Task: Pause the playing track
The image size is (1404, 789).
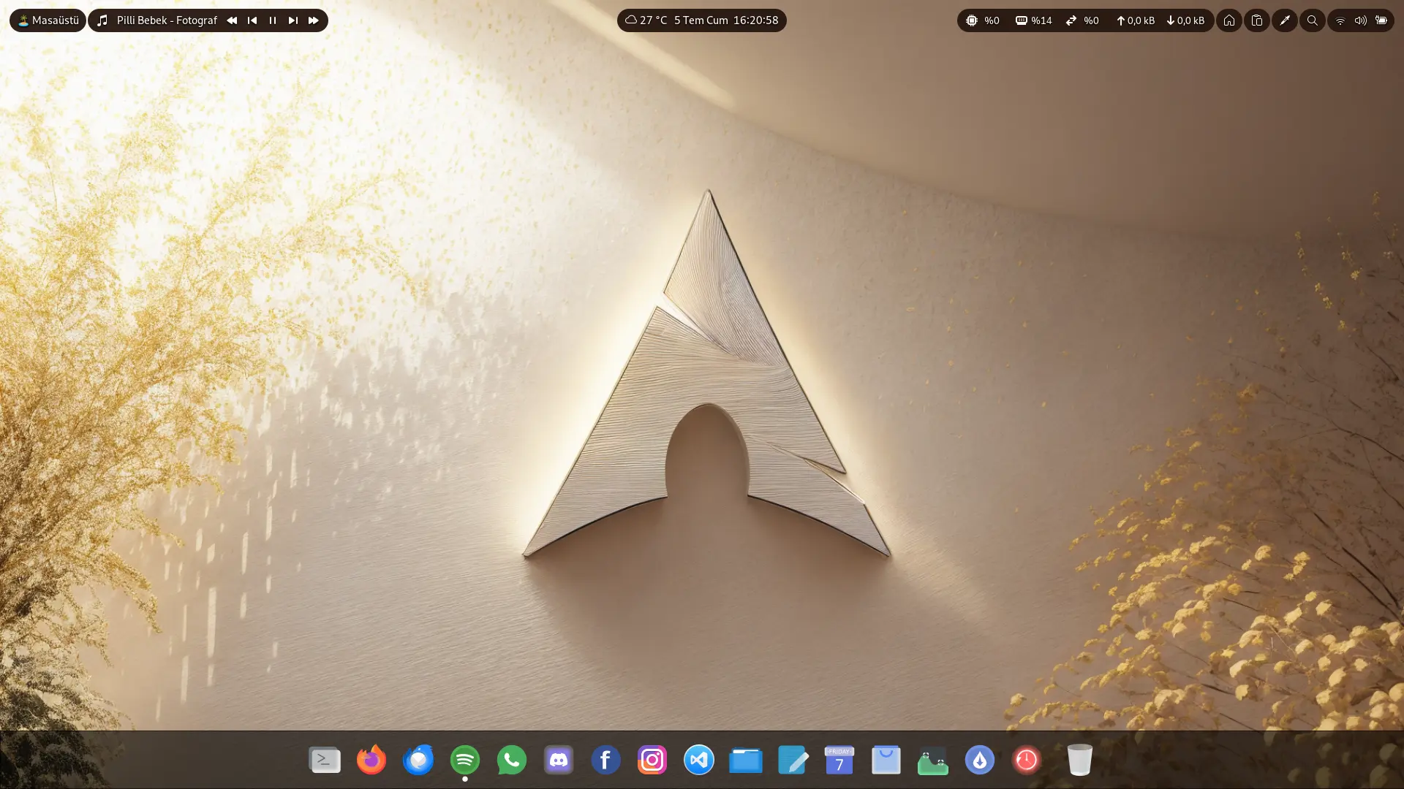Action: coord(273,20)
